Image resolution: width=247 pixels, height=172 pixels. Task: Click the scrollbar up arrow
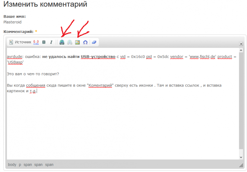click(x=241, y=50)
